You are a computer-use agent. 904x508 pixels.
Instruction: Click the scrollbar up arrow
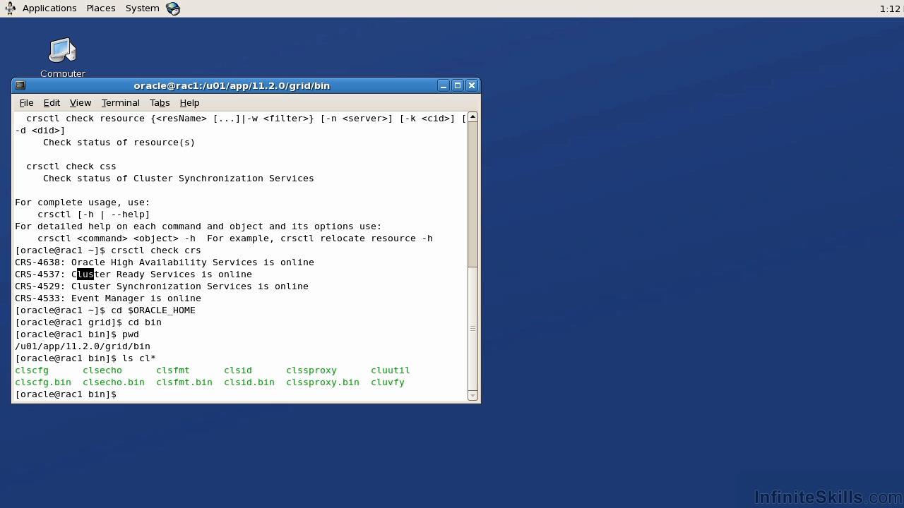(472, 116)
